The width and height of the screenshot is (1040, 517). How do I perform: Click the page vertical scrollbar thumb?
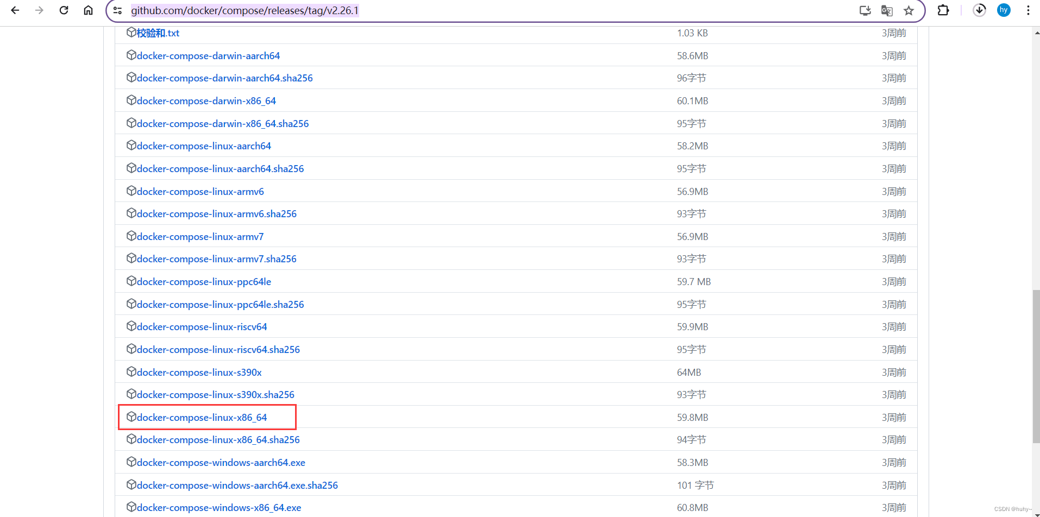(1036, 367)
